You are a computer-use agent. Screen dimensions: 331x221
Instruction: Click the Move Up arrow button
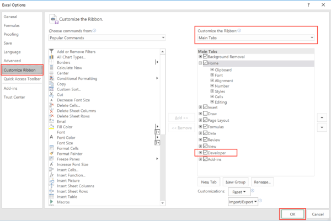[x=322, y=118]
